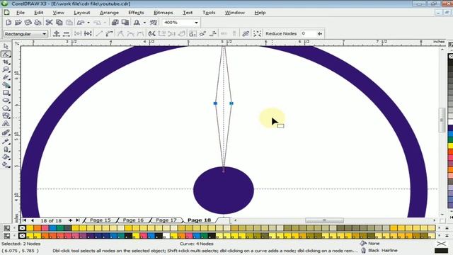453x255 pixels.
Task: Click the dark purple swatch in right palette
Action: coord(450,127)
